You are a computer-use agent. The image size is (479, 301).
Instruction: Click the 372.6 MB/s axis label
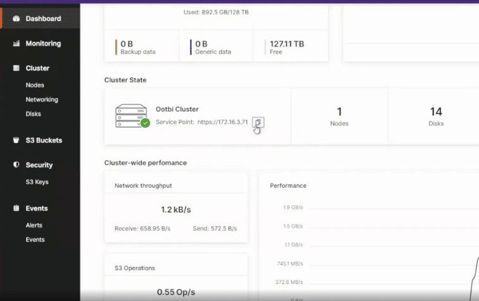[x=289, y=282]
